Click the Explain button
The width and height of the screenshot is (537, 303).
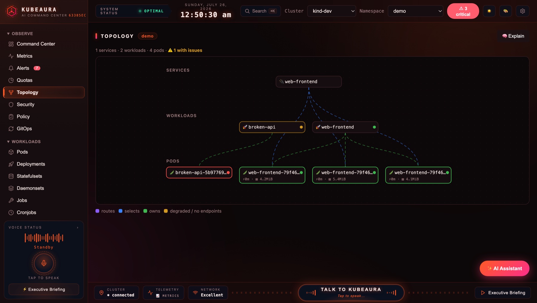pos(513,36)
